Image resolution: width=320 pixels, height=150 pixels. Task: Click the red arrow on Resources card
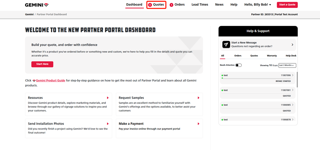[x=108, y=98]
